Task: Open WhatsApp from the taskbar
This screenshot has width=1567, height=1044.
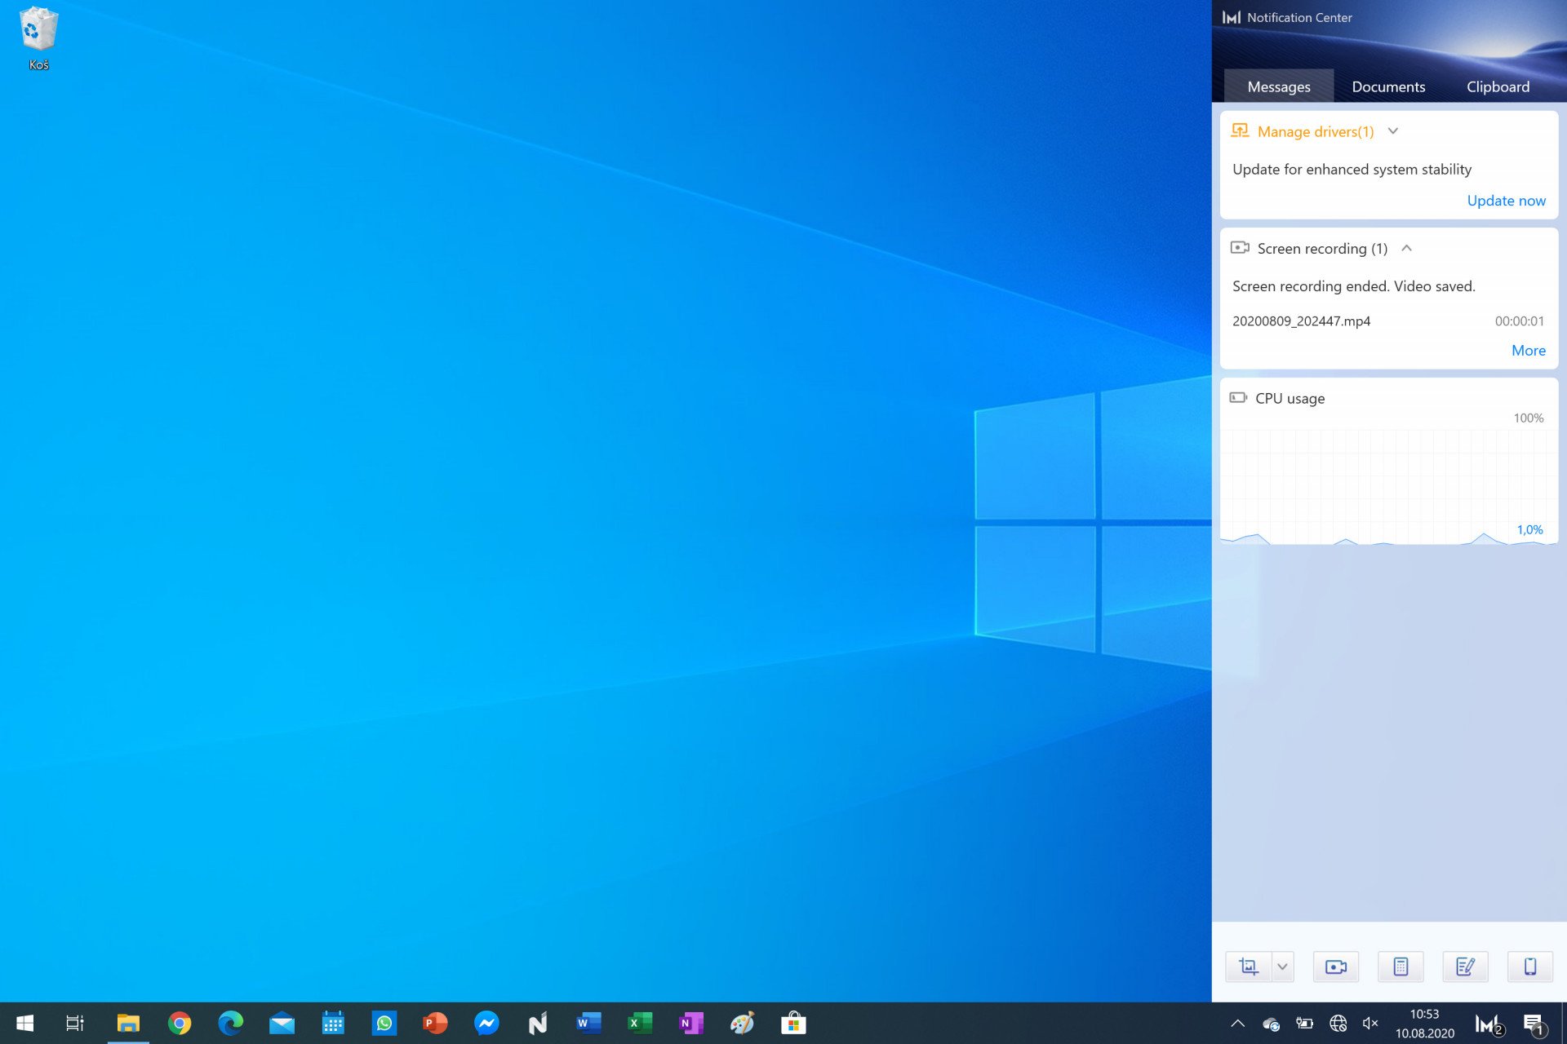Action: [384, 1023]
